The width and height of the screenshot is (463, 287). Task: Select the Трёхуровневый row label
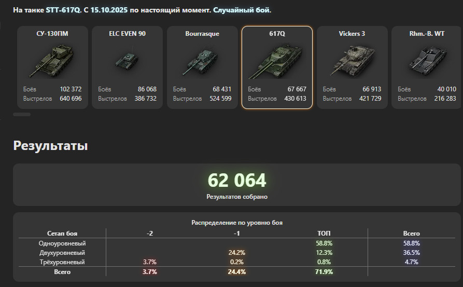tap(62, 262)
